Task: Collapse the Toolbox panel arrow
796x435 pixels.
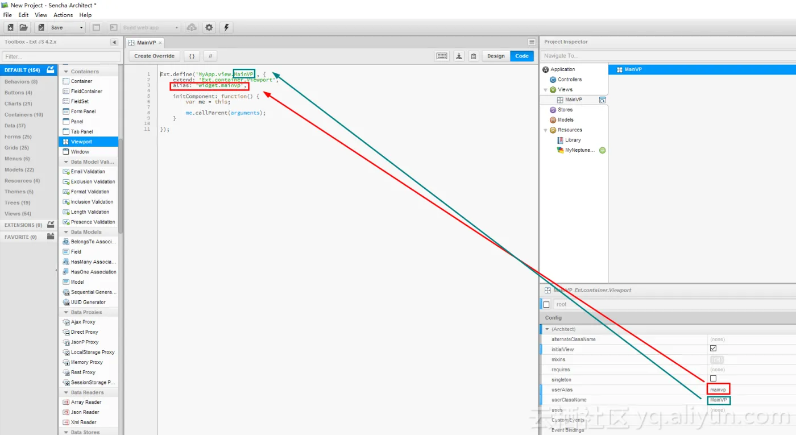Action: tap(114, 42)
